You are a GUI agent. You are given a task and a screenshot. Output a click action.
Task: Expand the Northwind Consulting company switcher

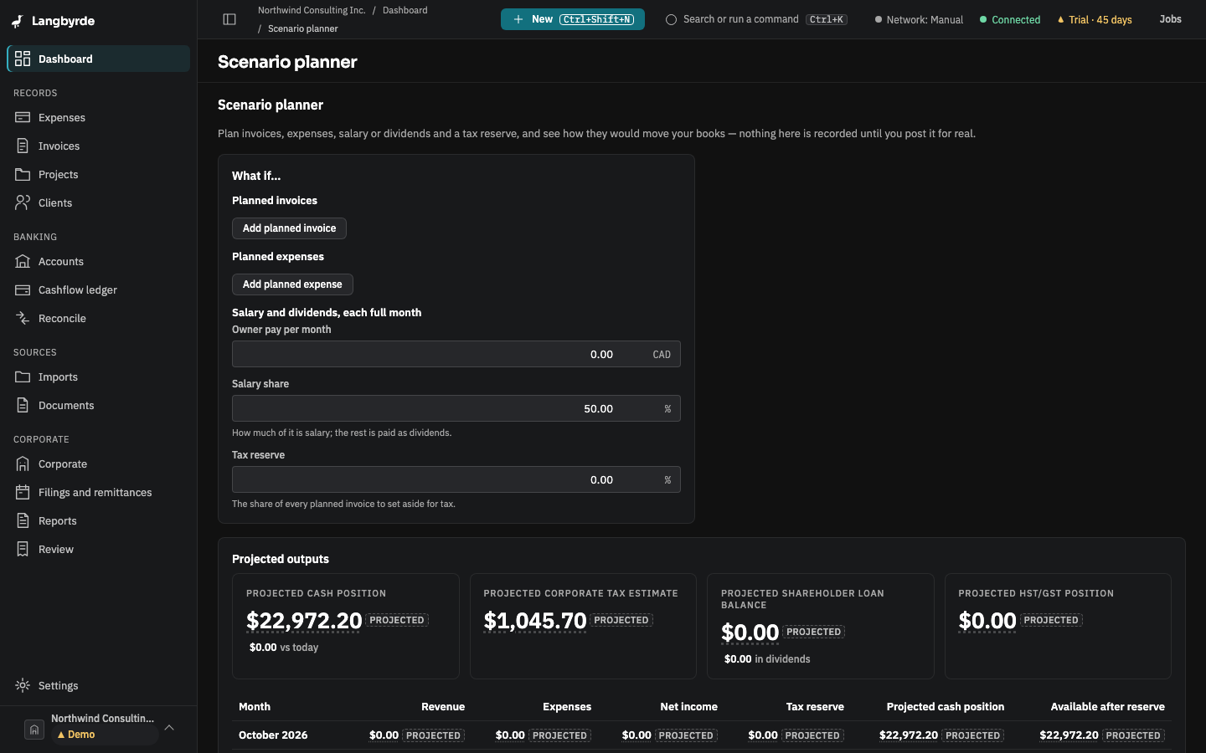coord(169,728)
